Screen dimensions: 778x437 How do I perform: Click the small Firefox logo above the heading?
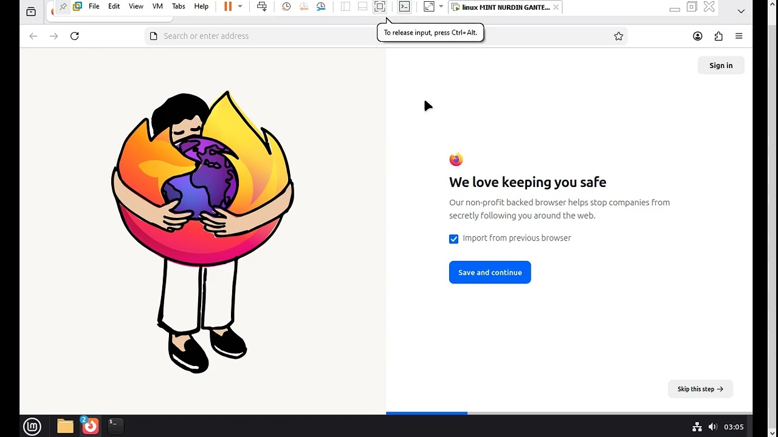[x=456, y=160]
